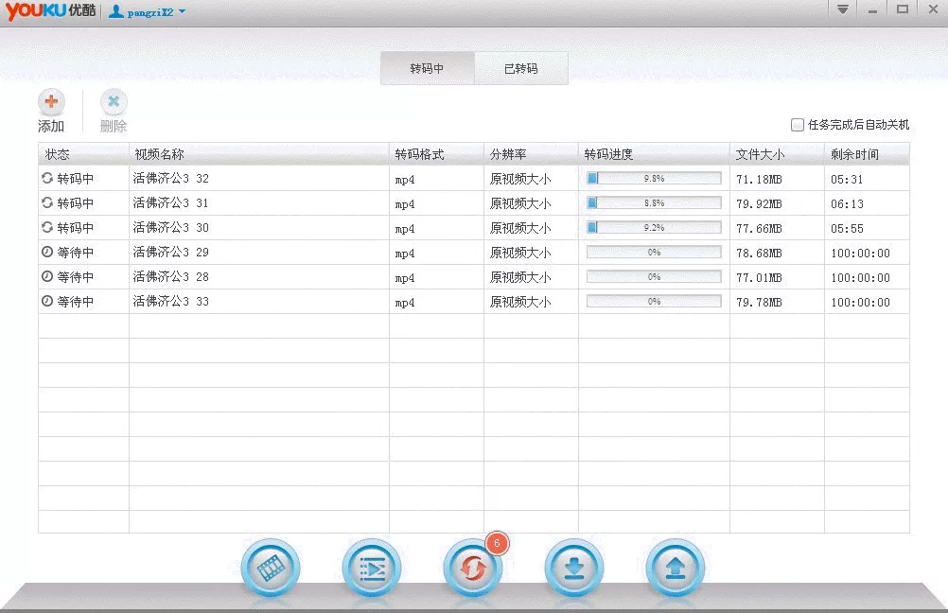The height and width of the screenshot is (613, 948).
Task: Click the spinning status icon for 活佛济公3 30
Action: [47, 227]
